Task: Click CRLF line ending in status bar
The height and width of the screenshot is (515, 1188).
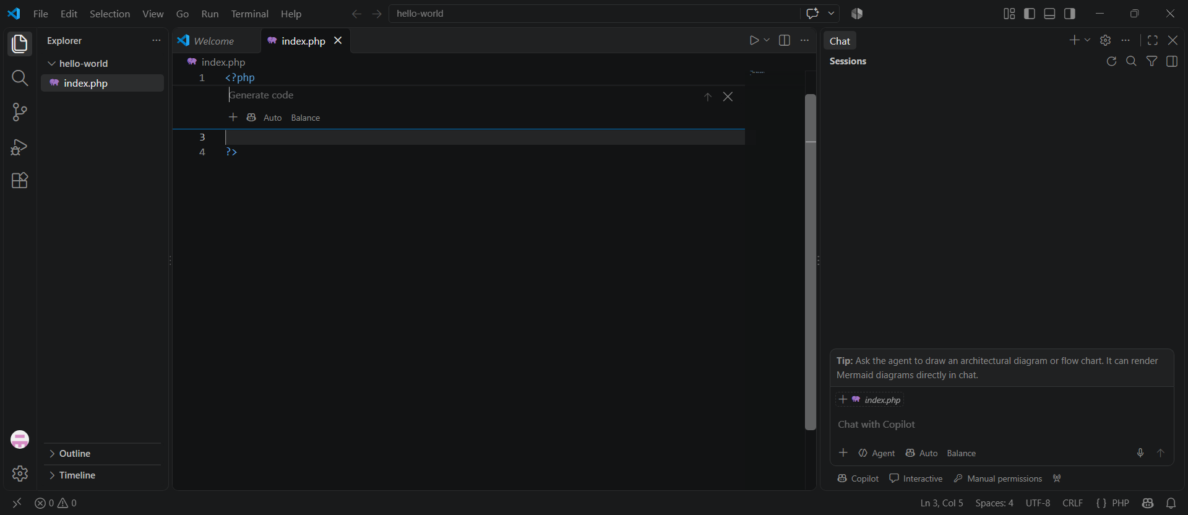Action: click(x=1072, y=503)
